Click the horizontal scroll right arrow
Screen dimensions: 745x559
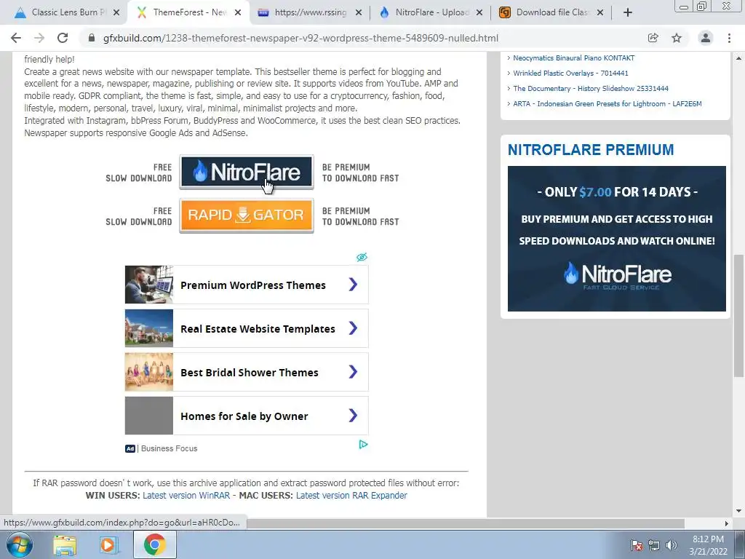726,523
